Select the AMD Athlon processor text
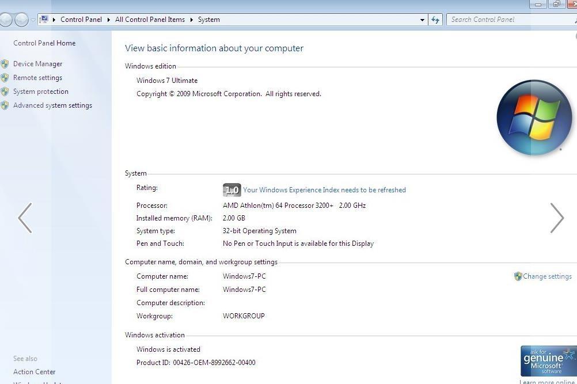 pyautogui.click(x=294, y=206)
